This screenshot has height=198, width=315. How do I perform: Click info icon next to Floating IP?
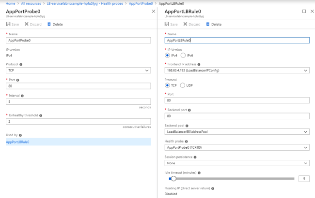pos(213,189)
